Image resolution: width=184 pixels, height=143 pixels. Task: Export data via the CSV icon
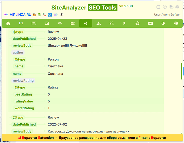pos(171,7)
